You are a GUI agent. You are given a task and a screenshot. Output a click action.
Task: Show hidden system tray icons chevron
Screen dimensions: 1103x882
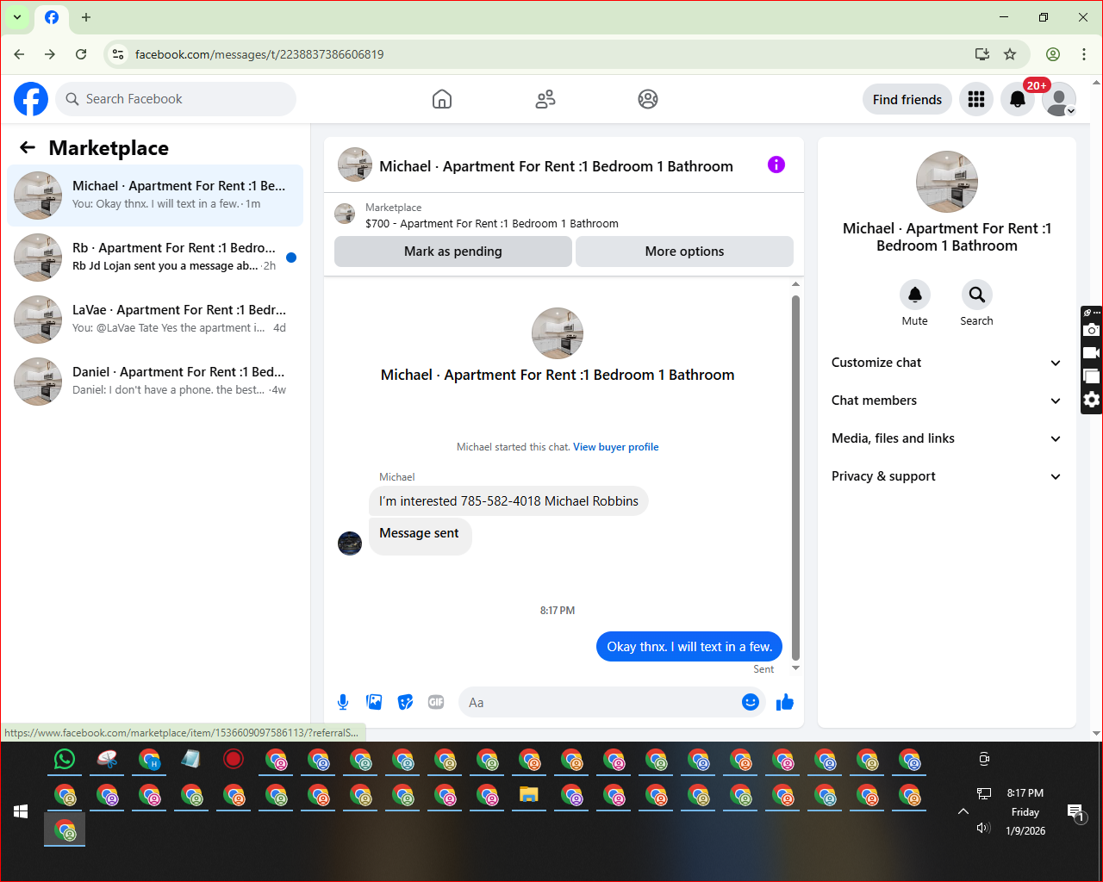tap(963, 811)
